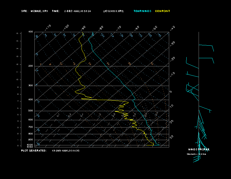231x179 pixels.
Task: Click the orange 24 label above 200 line
Action: (x=108, y=64)
